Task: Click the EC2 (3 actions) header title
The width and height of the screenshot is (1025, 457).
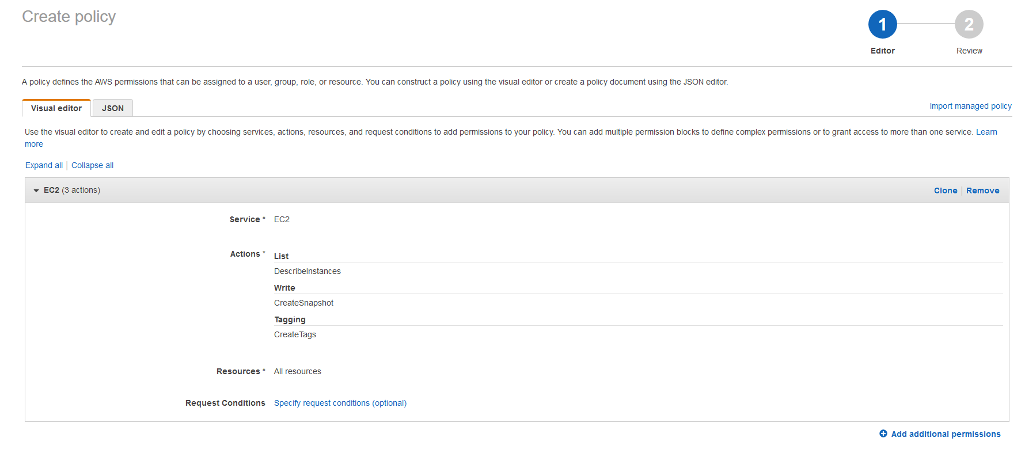Action: coord(72,190)
